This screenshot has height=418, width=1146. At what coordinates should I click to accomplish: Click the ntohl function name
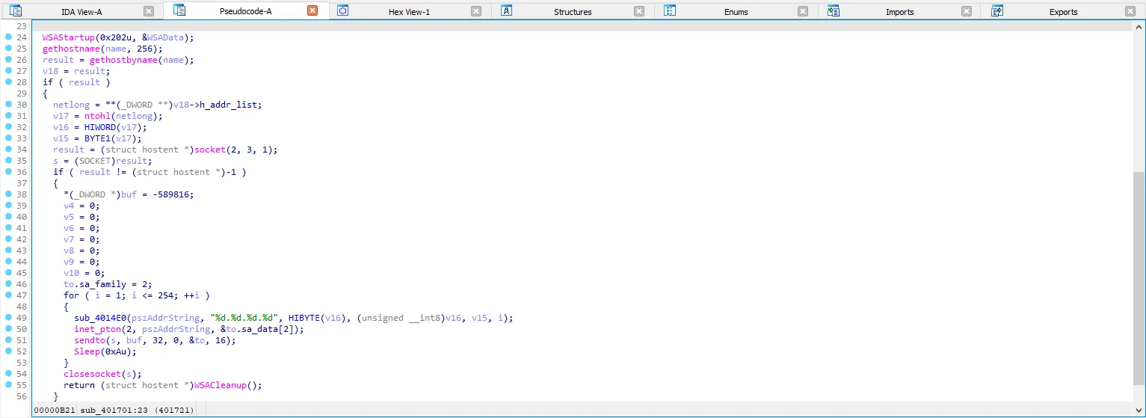pos(97,116)
